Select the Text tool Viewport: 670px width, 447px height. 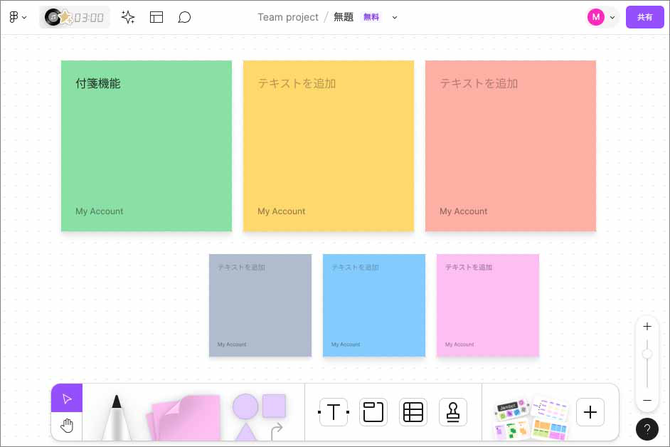tap(334, 412)
